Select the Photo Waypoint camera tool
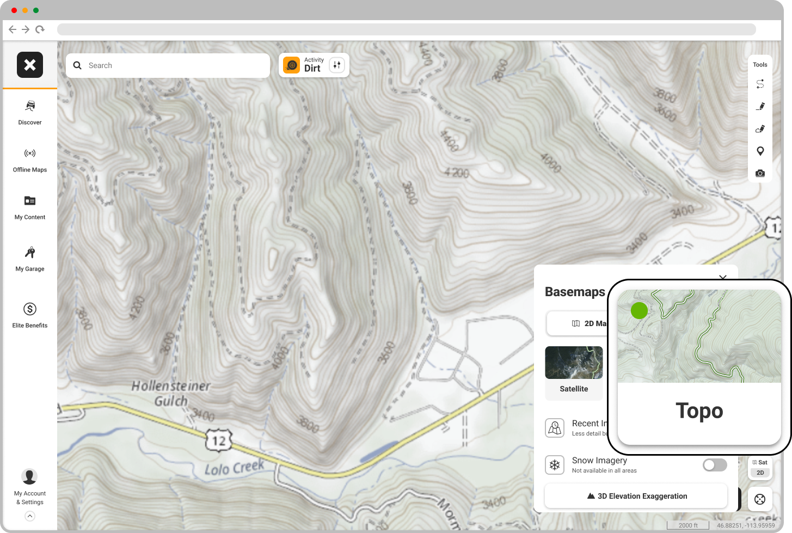792x533 pixels. (760, 173)
